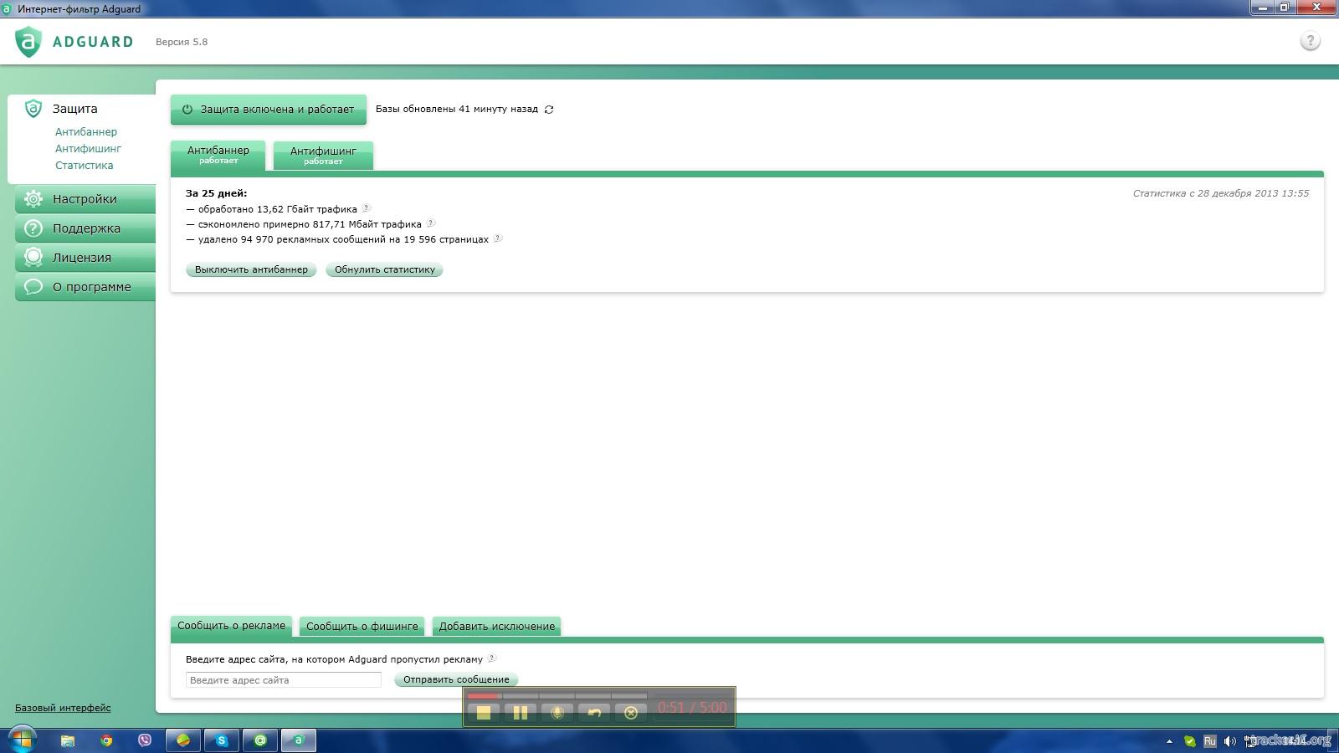Switch to the Антифишинг tab
Viewport: 1339px width, 753px height.
click(323, 155)
